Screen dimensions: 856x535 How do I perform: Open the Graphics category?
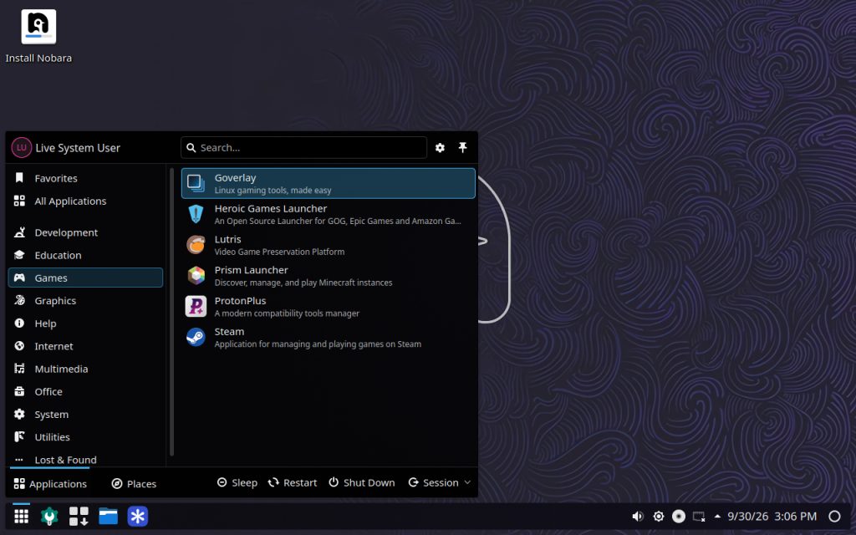[85, 301]
